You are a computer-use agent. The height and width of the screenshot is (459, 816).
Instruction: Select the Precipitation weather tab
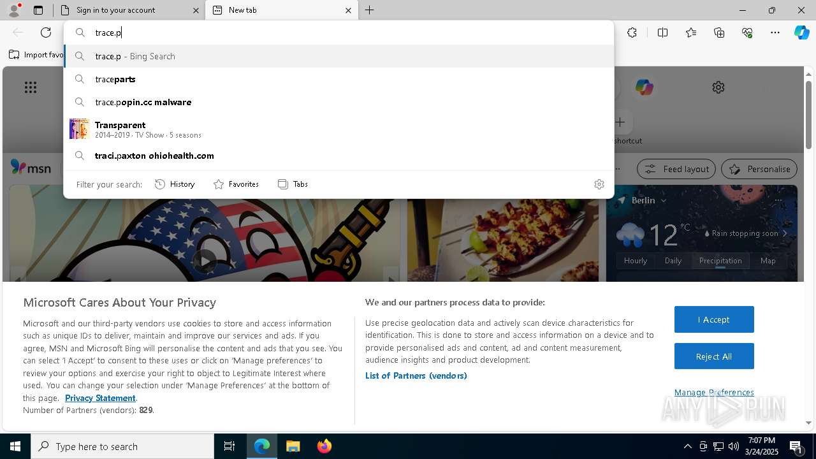point(720,261)
